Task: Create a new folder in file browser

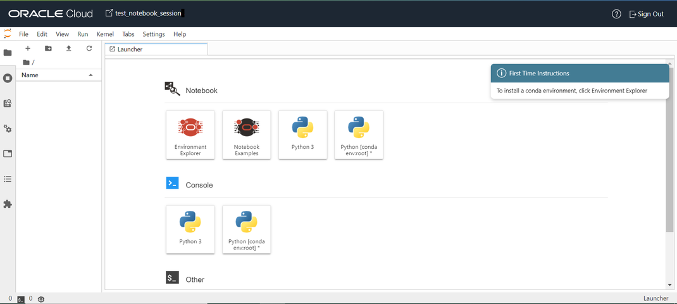Action: click(x=48, y=48)
